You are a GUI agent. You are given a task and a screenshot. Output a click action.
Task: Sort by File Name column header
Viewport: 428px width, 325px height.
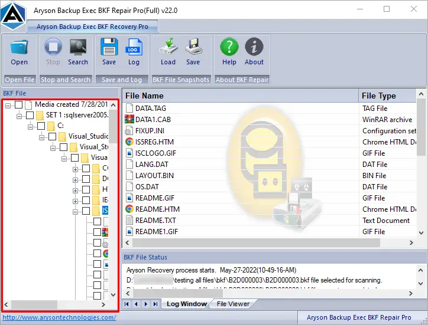pyautogui.click(x=240, y=96)
